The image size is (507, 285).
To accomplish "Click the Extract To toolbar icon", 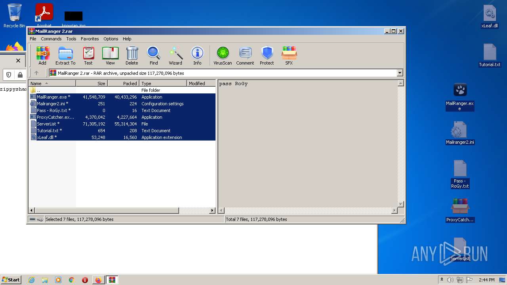I will (x=65, y=56).
